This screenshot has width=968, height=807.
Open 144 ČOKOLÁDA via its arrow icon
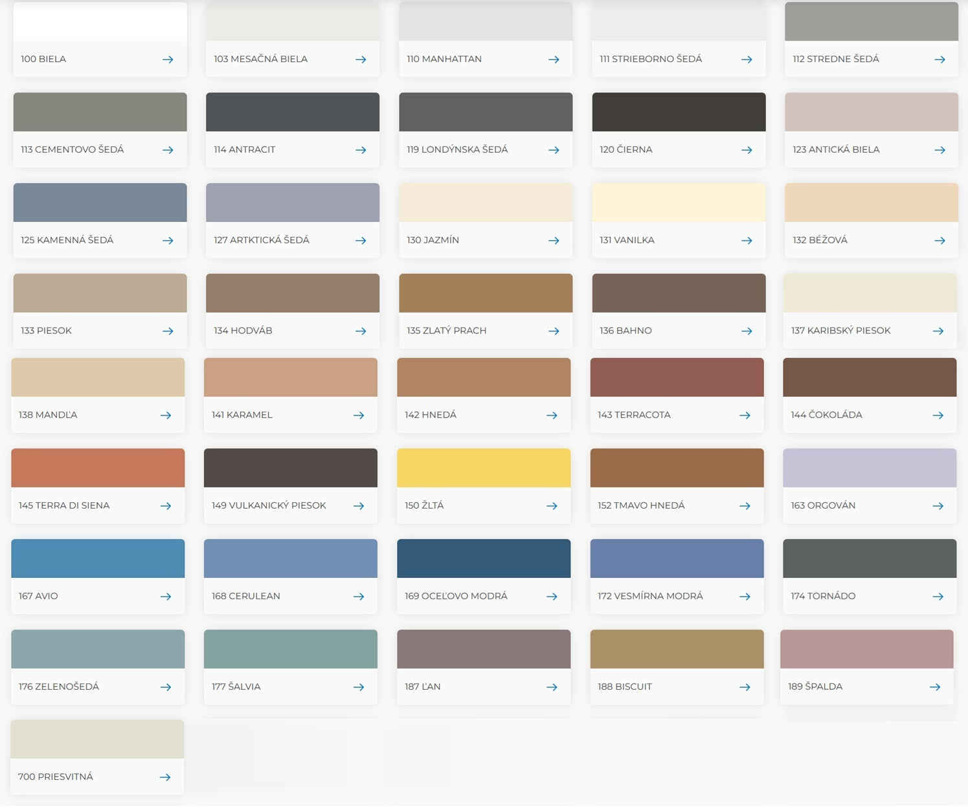[938, 415]
